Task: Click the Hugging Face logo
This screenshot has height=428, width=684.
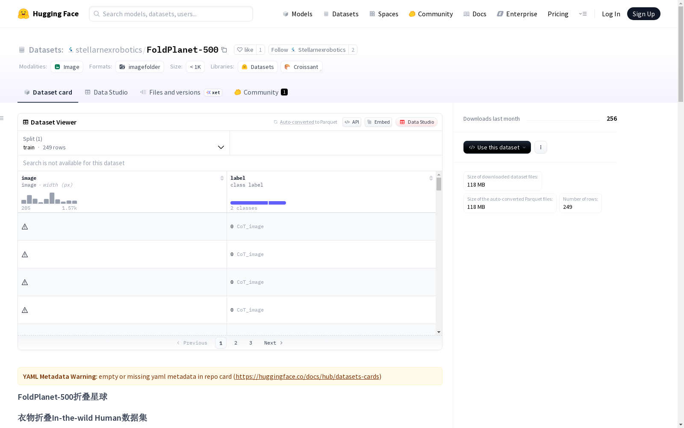Action: coord(48,14)
